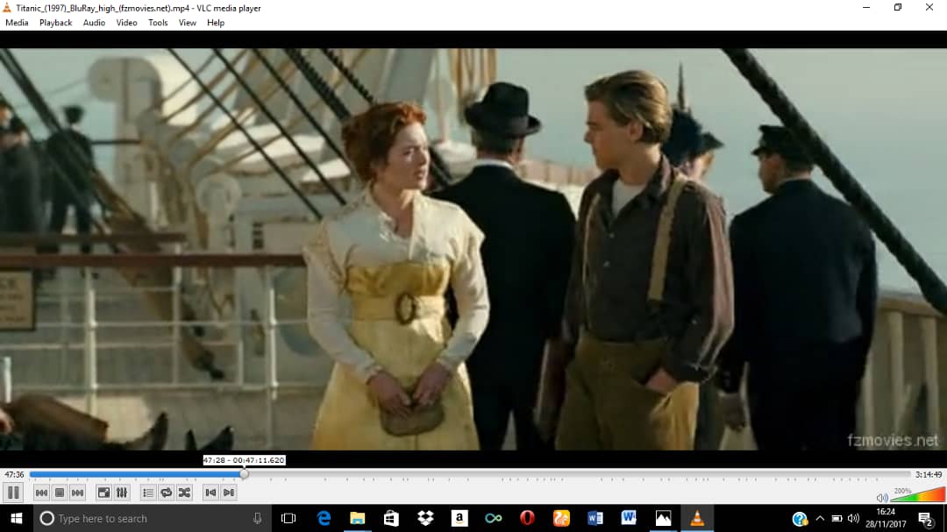Click the VLC cone title bar icon
947x532 pixels.
pyautogui.click(x=7, y=8)
